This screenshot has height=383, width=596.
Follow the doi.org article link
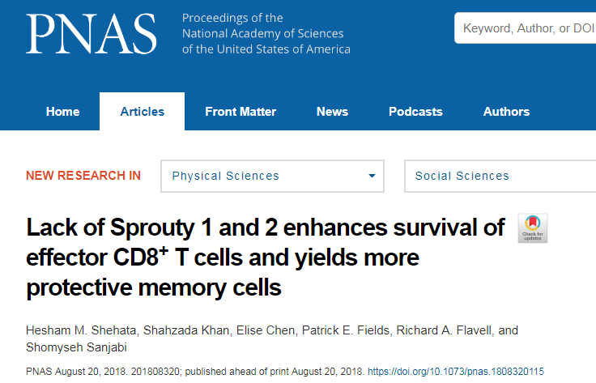click(x=456, y=371)
